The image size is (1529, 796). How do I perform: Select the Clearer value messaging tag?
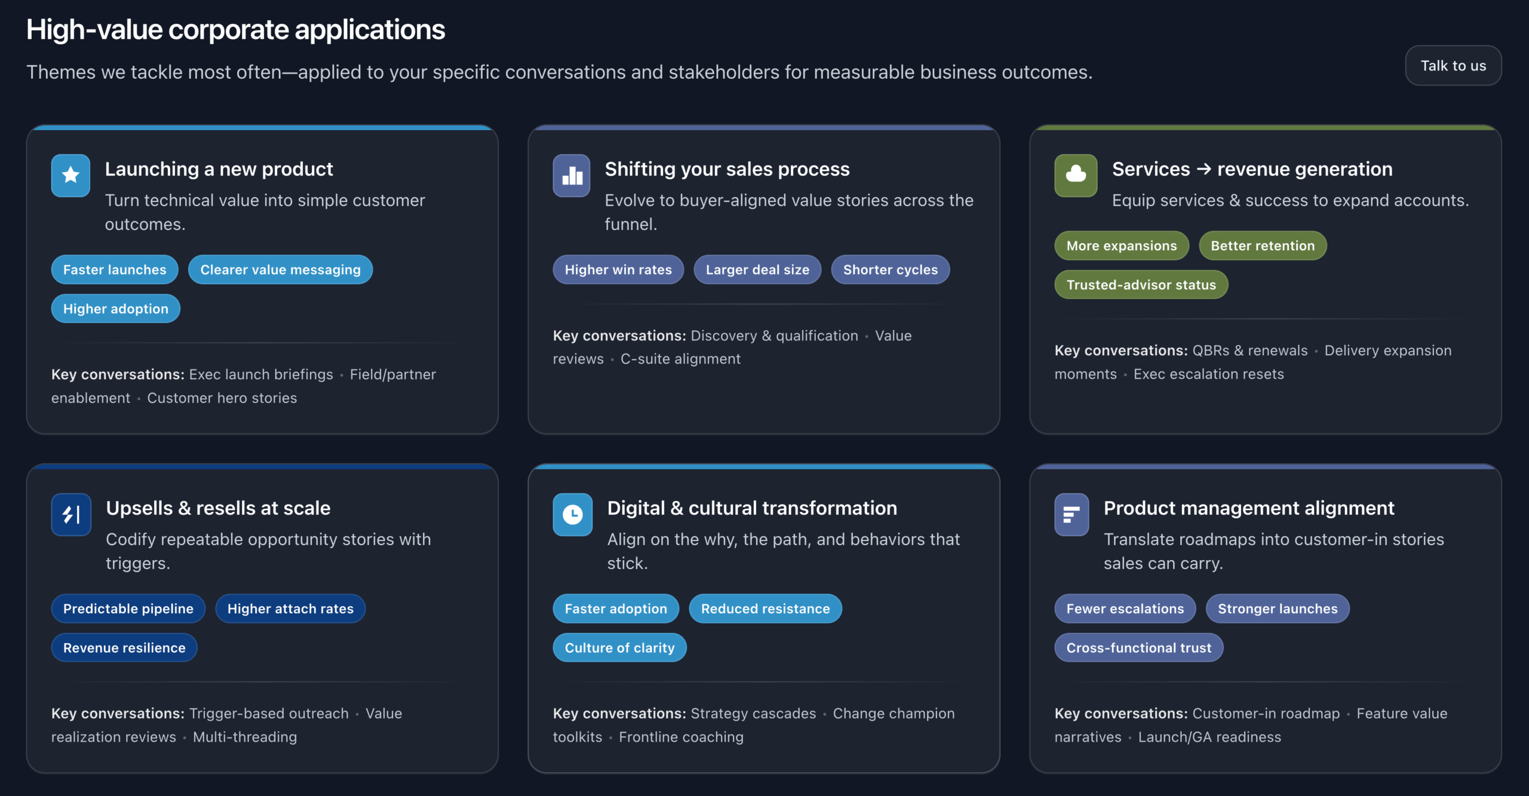click(x=280, y=269)
